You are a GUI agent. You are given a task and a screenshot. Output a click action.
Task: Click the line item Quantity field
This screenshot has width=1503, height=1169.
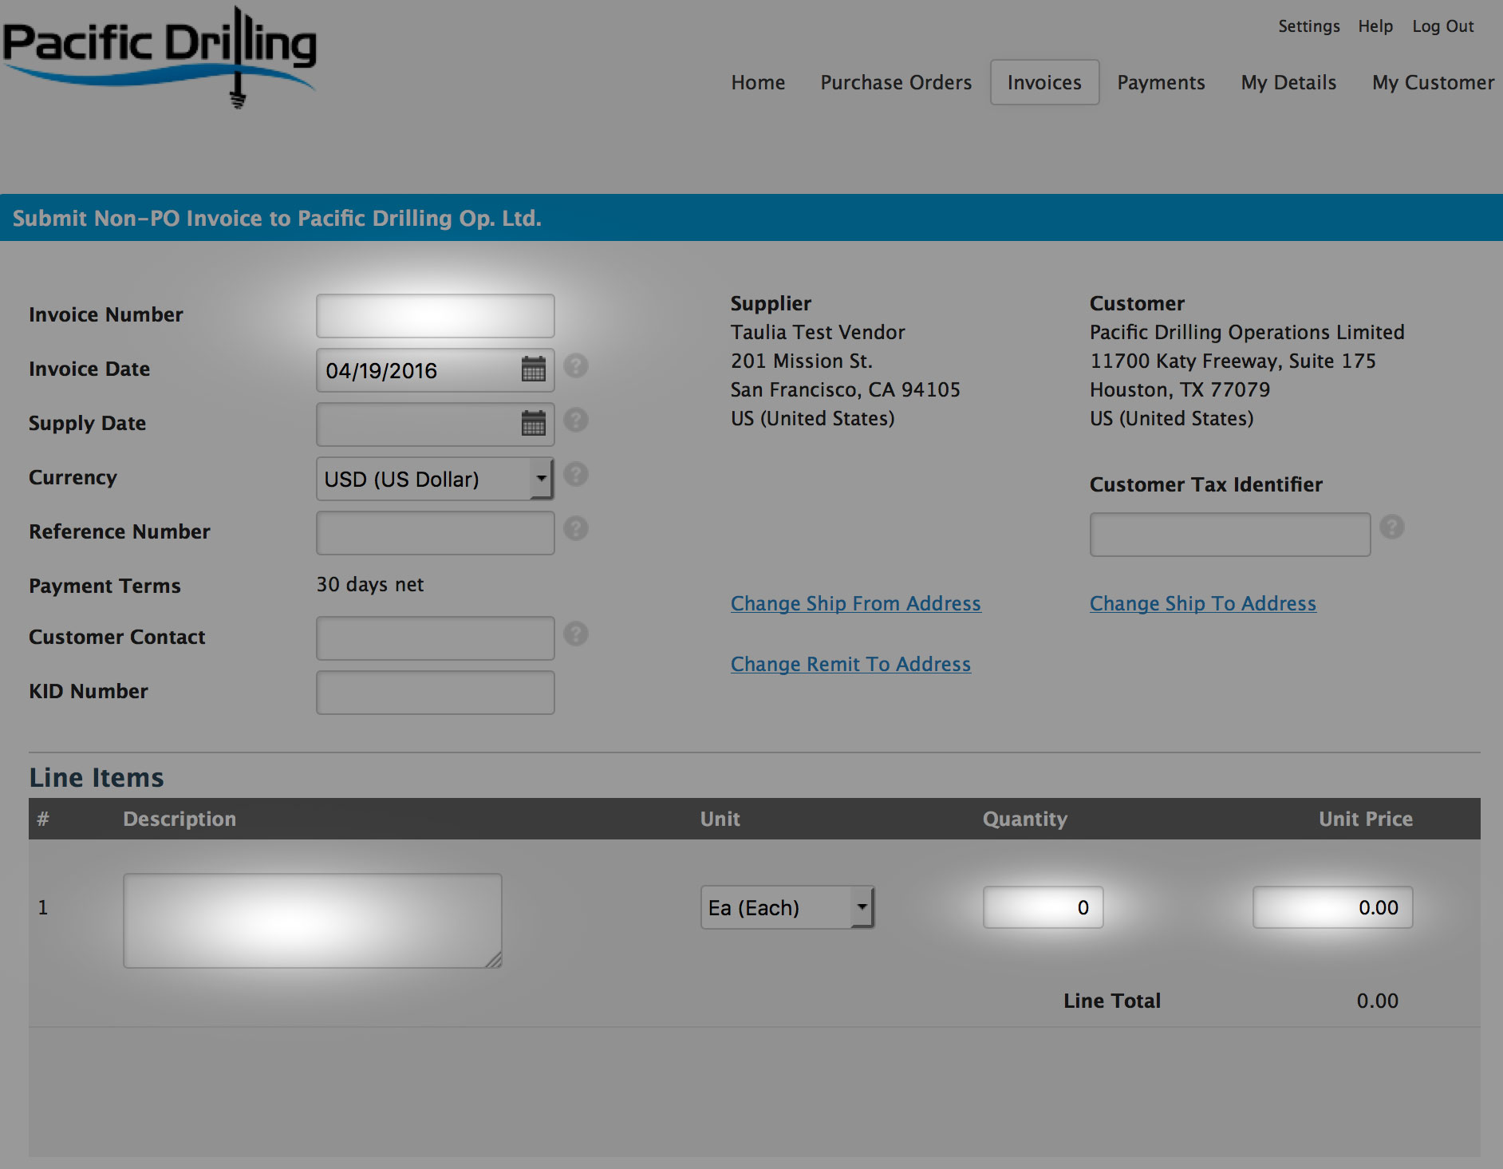(1043, 907)
